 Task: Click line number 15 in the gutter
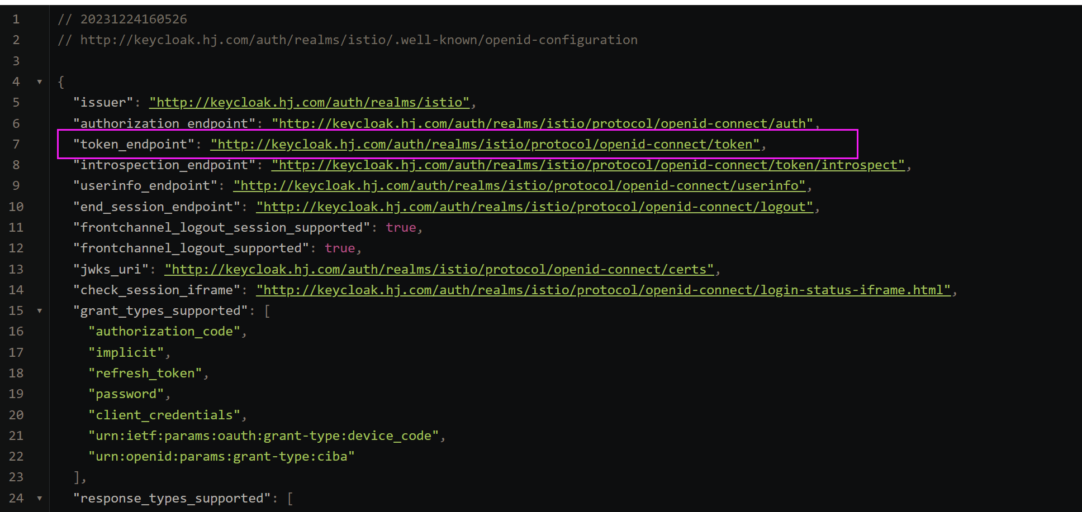click(16, 311)
